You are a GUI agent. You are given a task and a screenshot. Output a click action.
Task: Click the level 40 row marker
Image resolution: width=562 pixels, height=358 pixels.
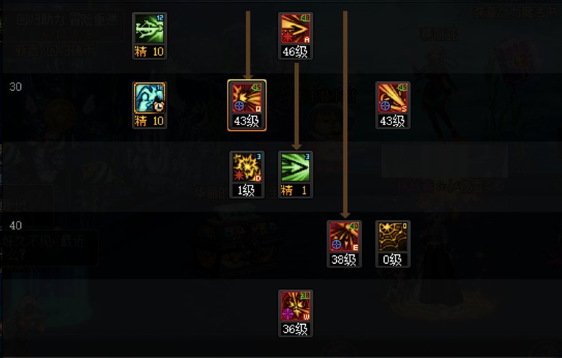(16, 225)
